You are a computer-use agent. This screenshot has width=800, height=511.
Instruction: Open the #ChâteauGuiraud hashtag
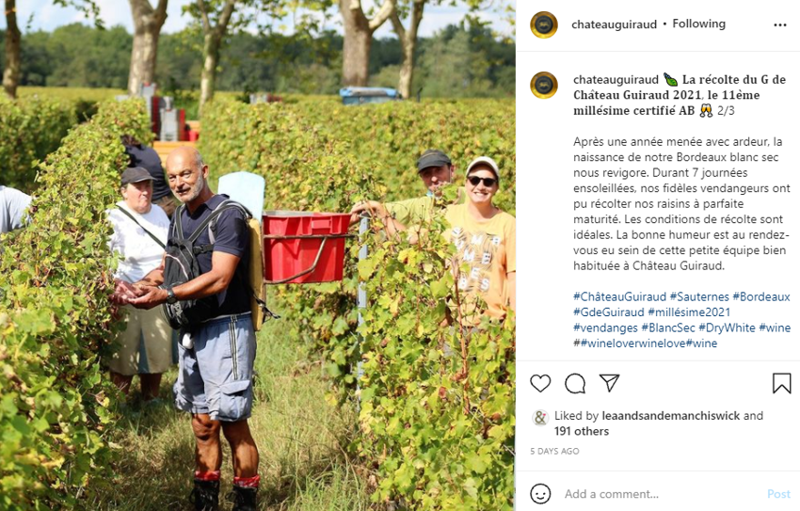click(x=620, y=296)
